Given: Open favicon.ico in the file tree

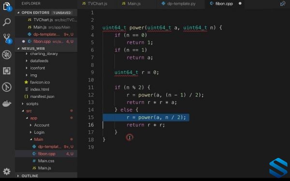Looking at the screenshot, I should (x=40, y=82).
